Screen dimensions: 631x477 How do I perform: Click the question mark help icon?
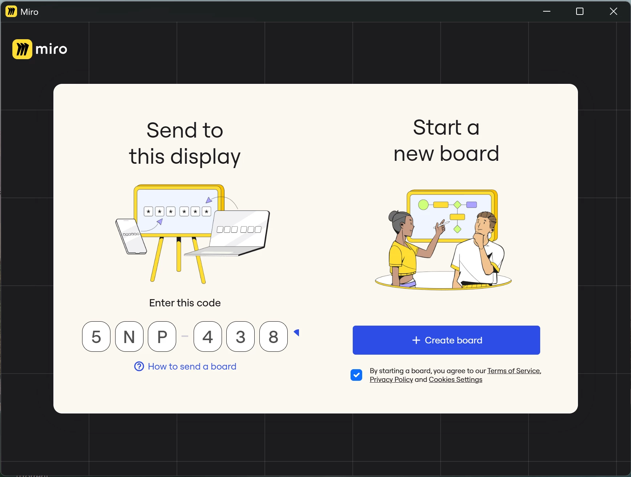click(139, 366)
